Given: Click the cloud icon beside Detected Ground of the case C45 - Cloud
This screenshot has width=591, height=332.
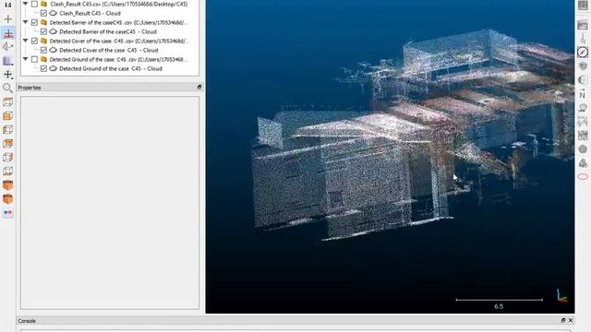Looking at the screenshot, I should [x=54, y=68].
